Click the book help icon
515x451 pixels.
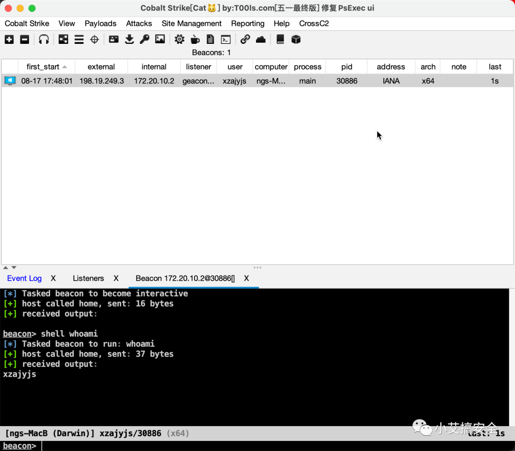tap(280, 40)
